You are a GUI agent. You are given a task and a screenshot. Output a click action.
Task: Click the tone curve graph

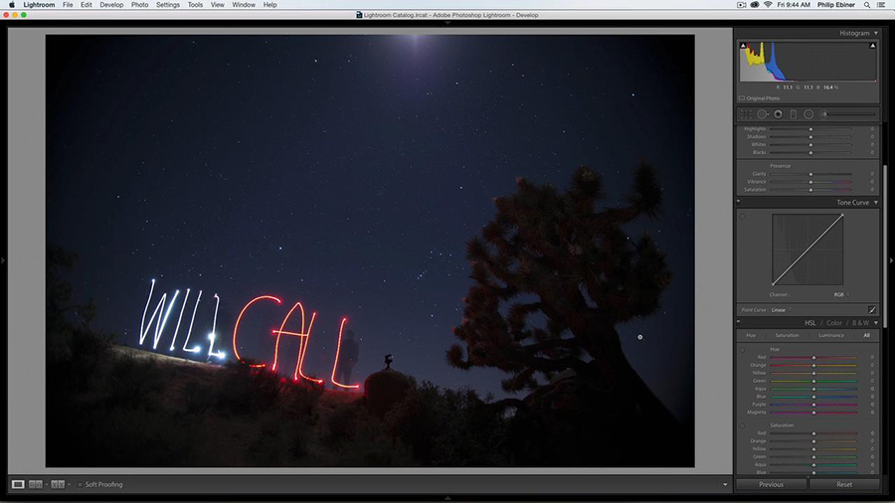(x=807, y=250)
